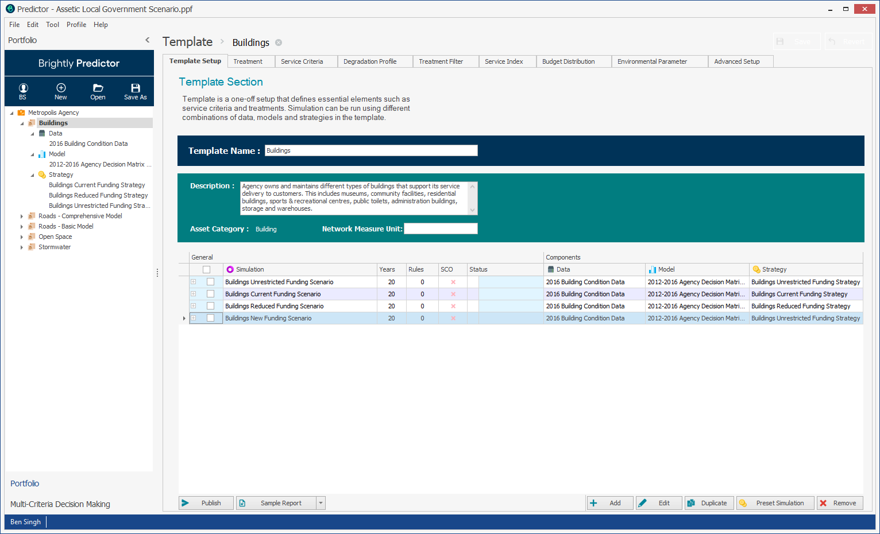Click the Save As disk icon
The image size is (880, 534).
(136, 88)
